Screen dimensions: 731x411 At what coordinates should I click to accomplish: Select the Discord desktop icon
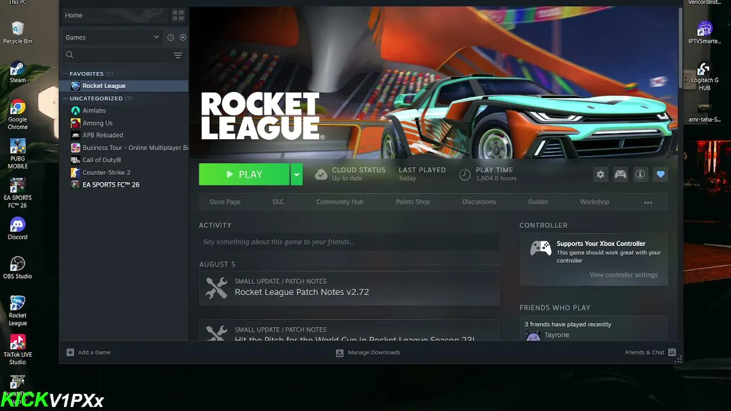[18, 229]
